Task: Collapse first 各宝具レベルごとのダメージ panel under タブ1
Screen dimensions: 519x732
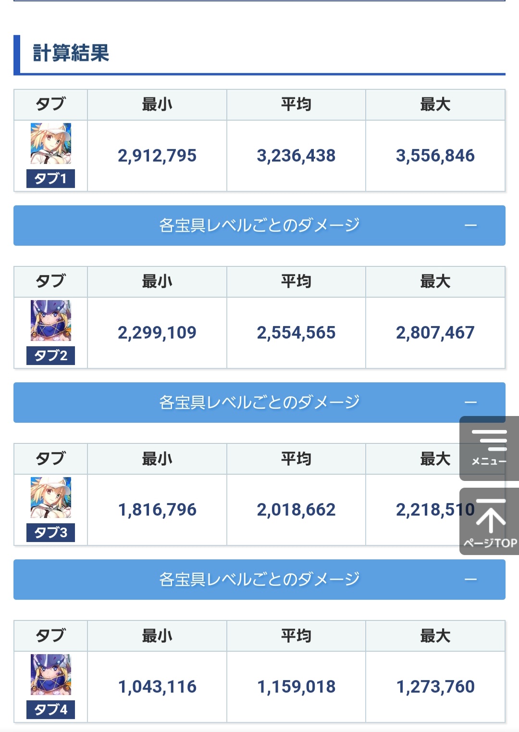Action: point(259,226)
